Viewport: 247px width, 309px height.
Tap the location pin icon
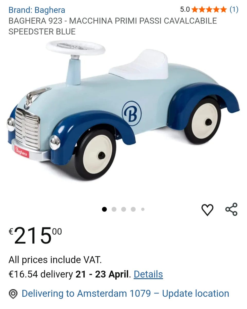13,294
